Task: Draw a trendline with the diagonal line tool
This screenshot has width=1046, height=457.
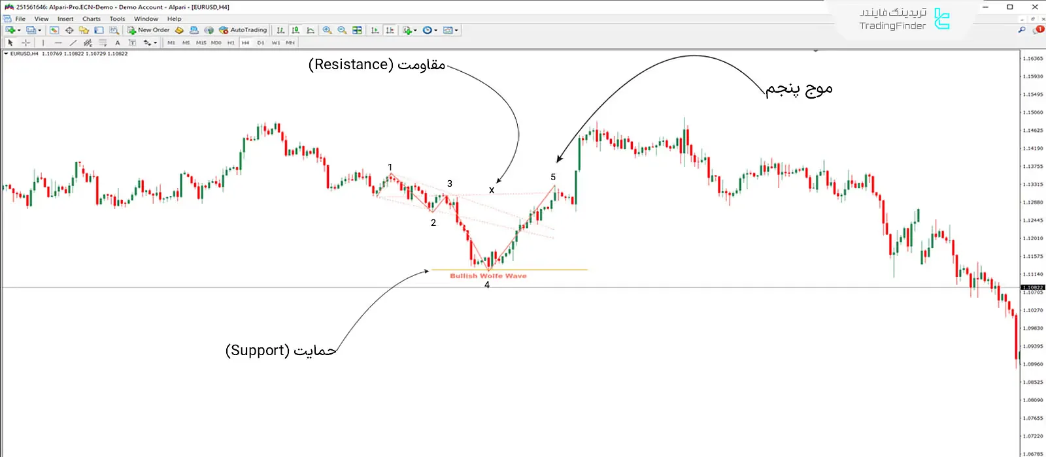Action: pyautogui.click(x=73, y=42)
